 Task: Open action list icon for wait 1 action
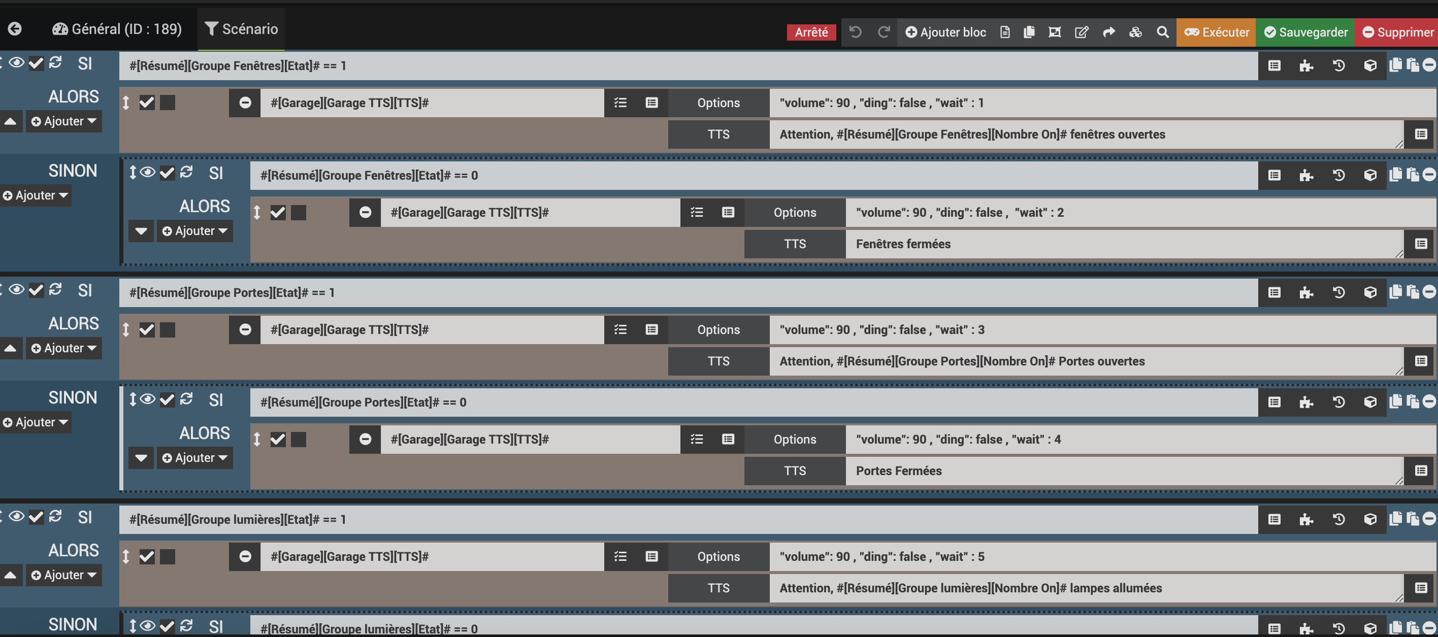620,103
